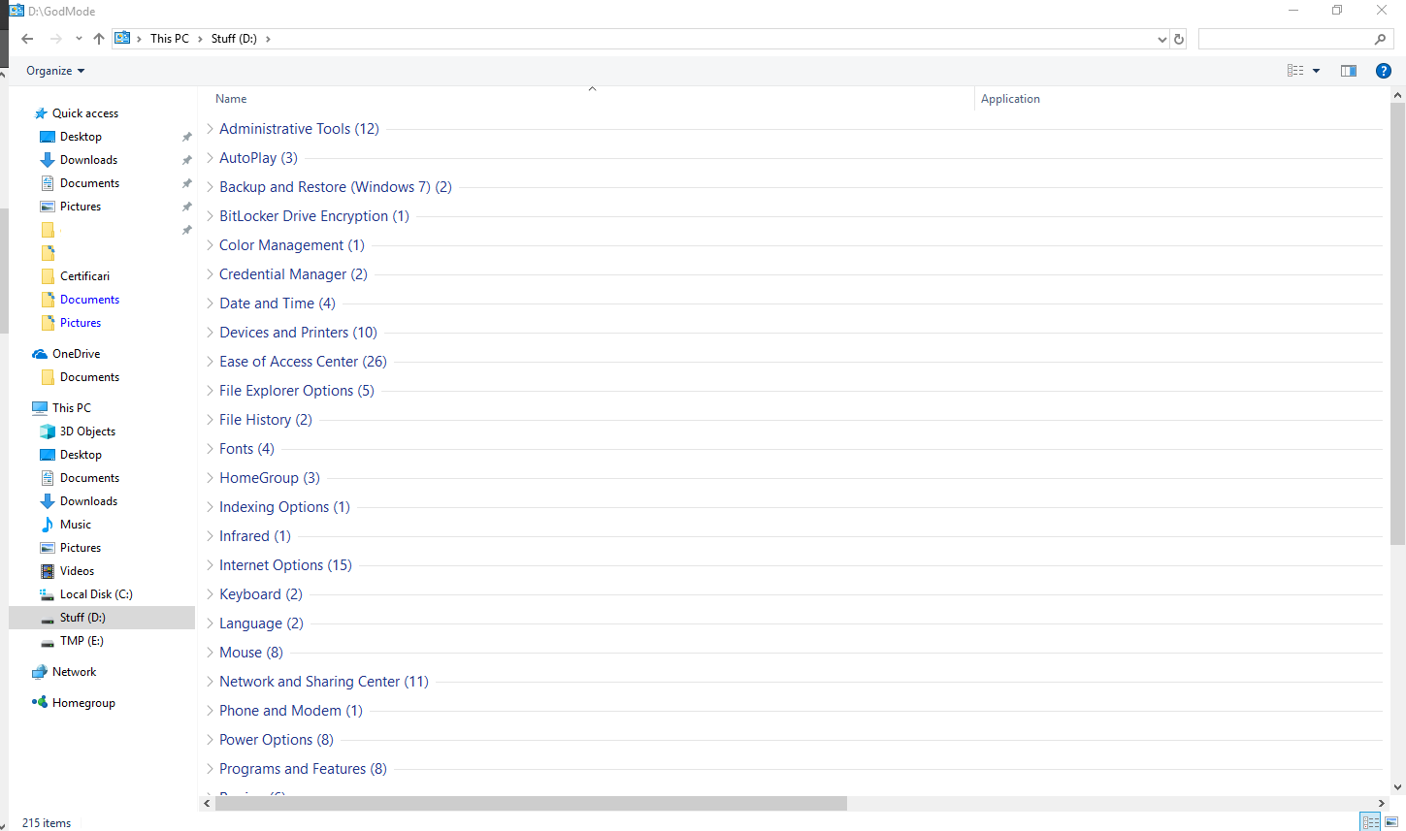This screenshot has width=1406, height=831.
Task: Sort by the Name column header
Action: pos(231,99)
